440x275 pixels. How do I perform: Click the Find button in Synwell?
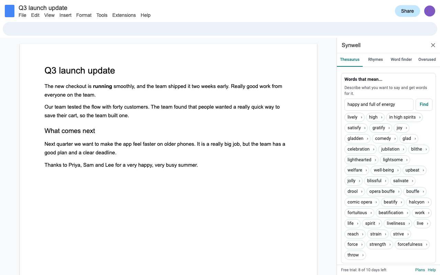[424, 104]
